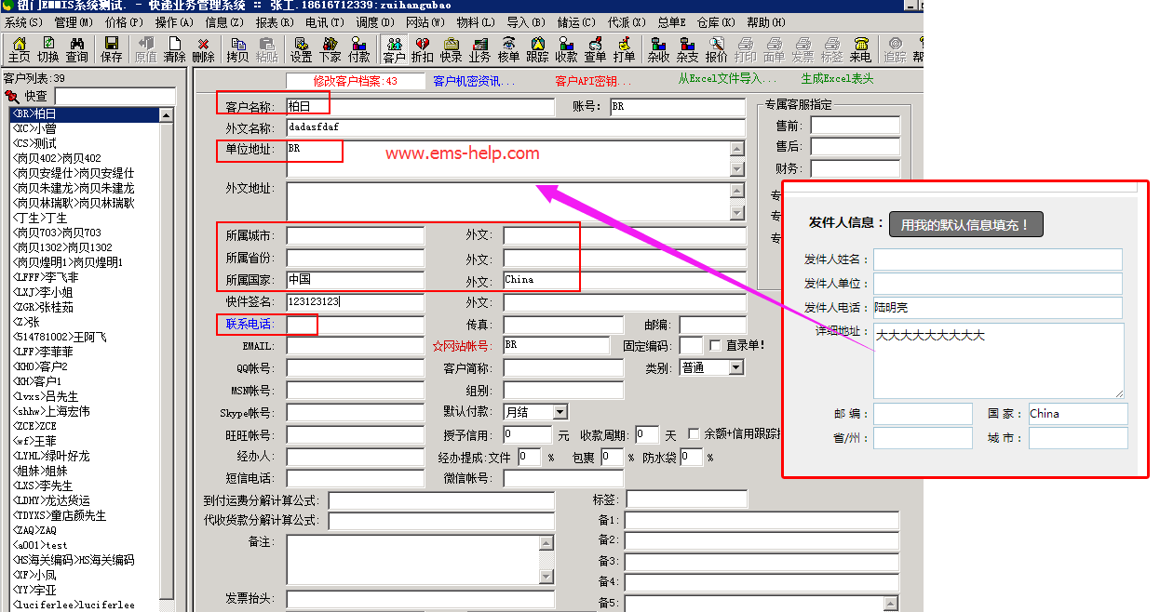
Task: Open 报价 magnifier icon
Action: [717, 50]
